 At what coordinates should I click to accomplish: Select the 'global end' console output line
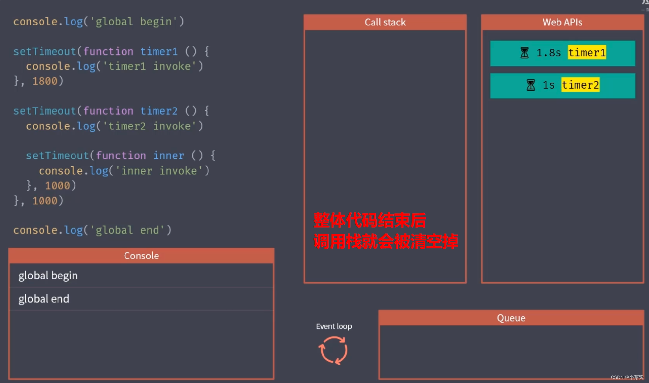point(44,299)
